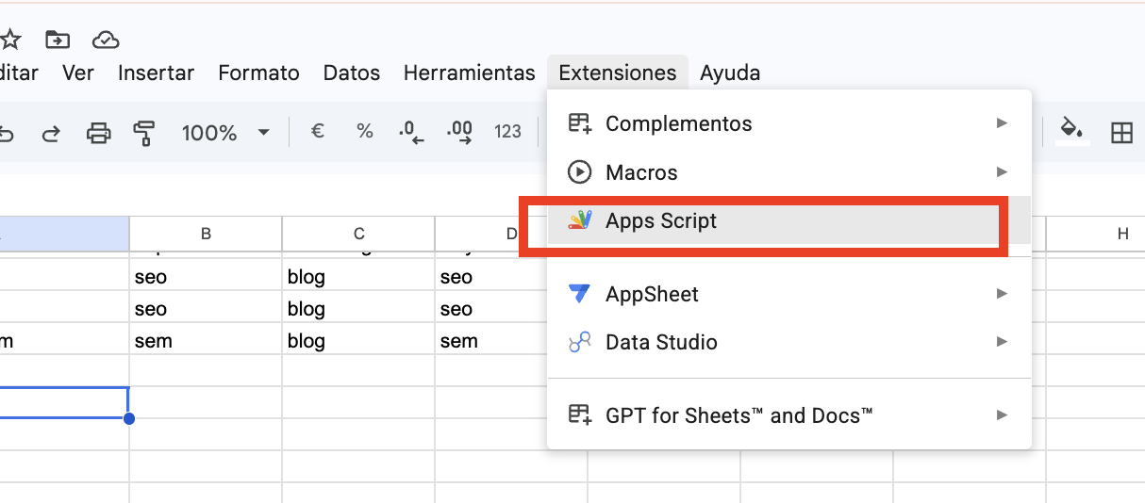Open fill color bucket tool
This screenshot has height=503, width=1145.
[1072, 131]
